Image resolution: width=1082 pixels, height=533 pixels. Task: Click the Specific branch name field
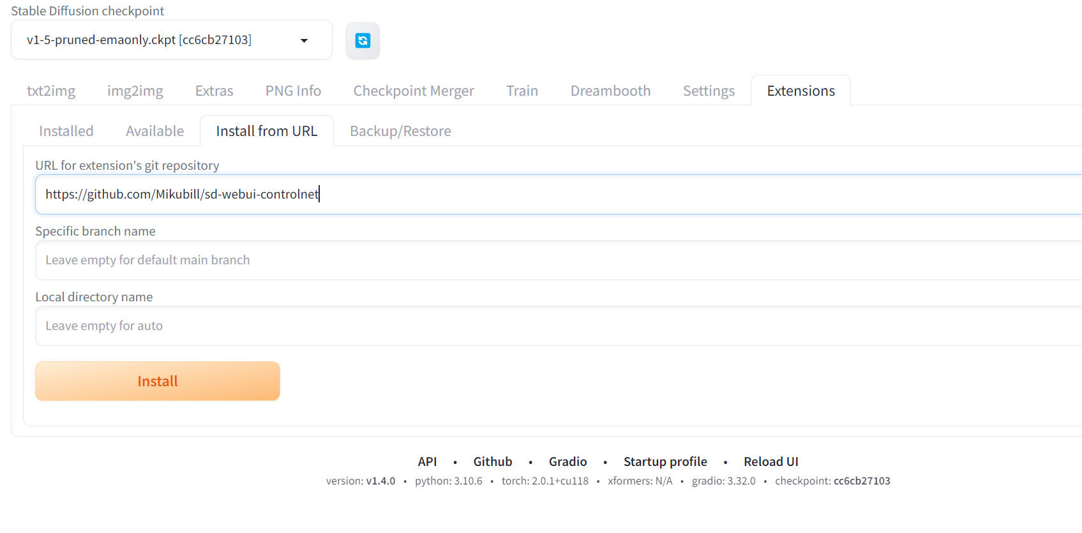pos(559,260)
